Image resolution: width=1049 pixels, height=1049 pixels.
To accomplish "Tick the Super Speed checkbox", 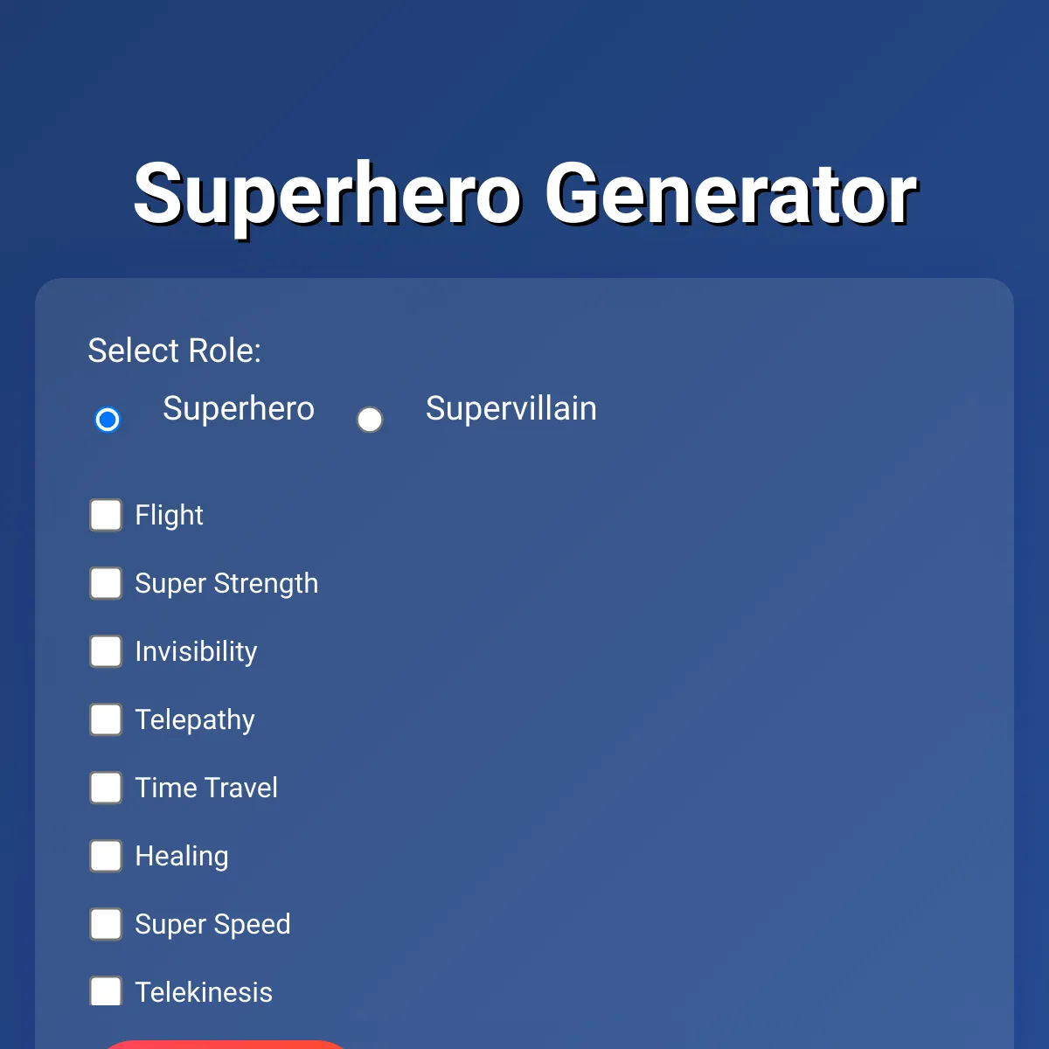I will tap(106, 924).
